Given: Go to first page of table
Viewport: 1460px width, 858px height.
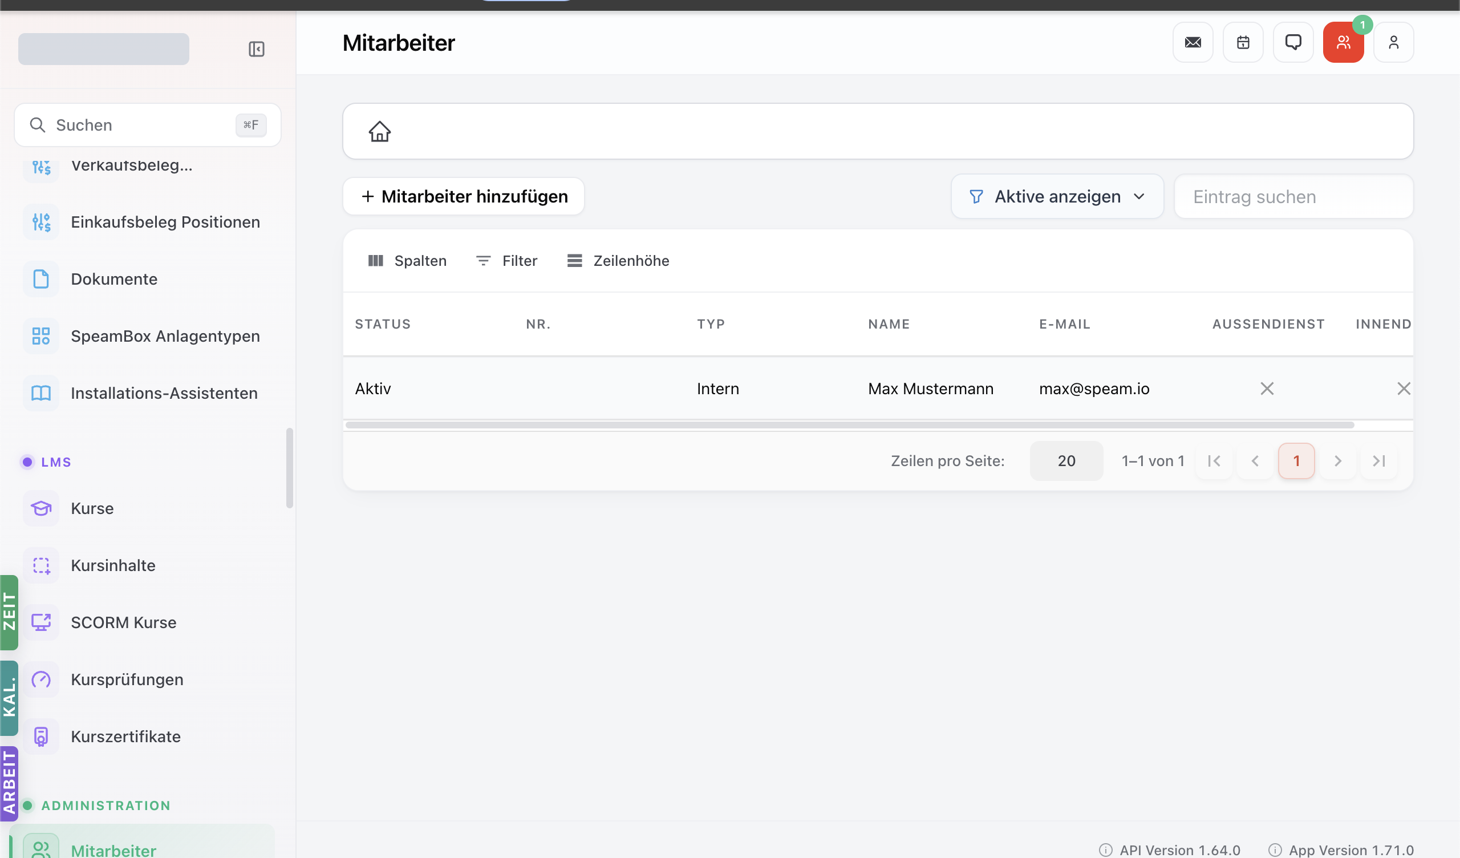Looking at the screenshot, I should 1214,461.
